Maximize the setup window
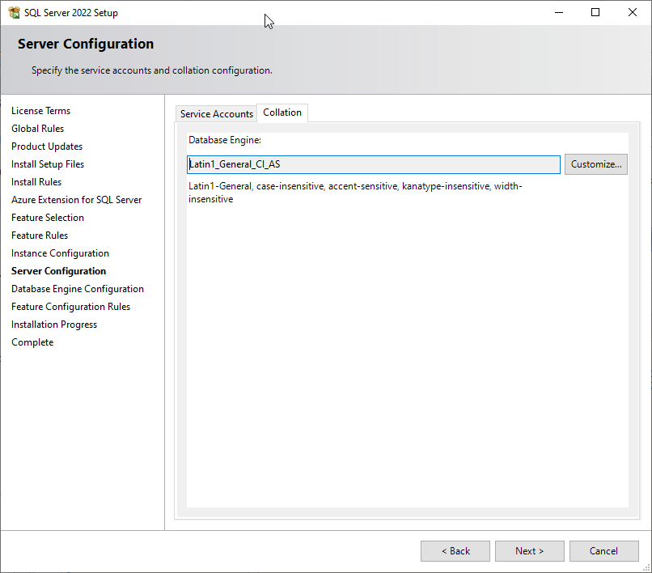Image resolution: width=652 pixels, height=573 pixels. point(595,13)
